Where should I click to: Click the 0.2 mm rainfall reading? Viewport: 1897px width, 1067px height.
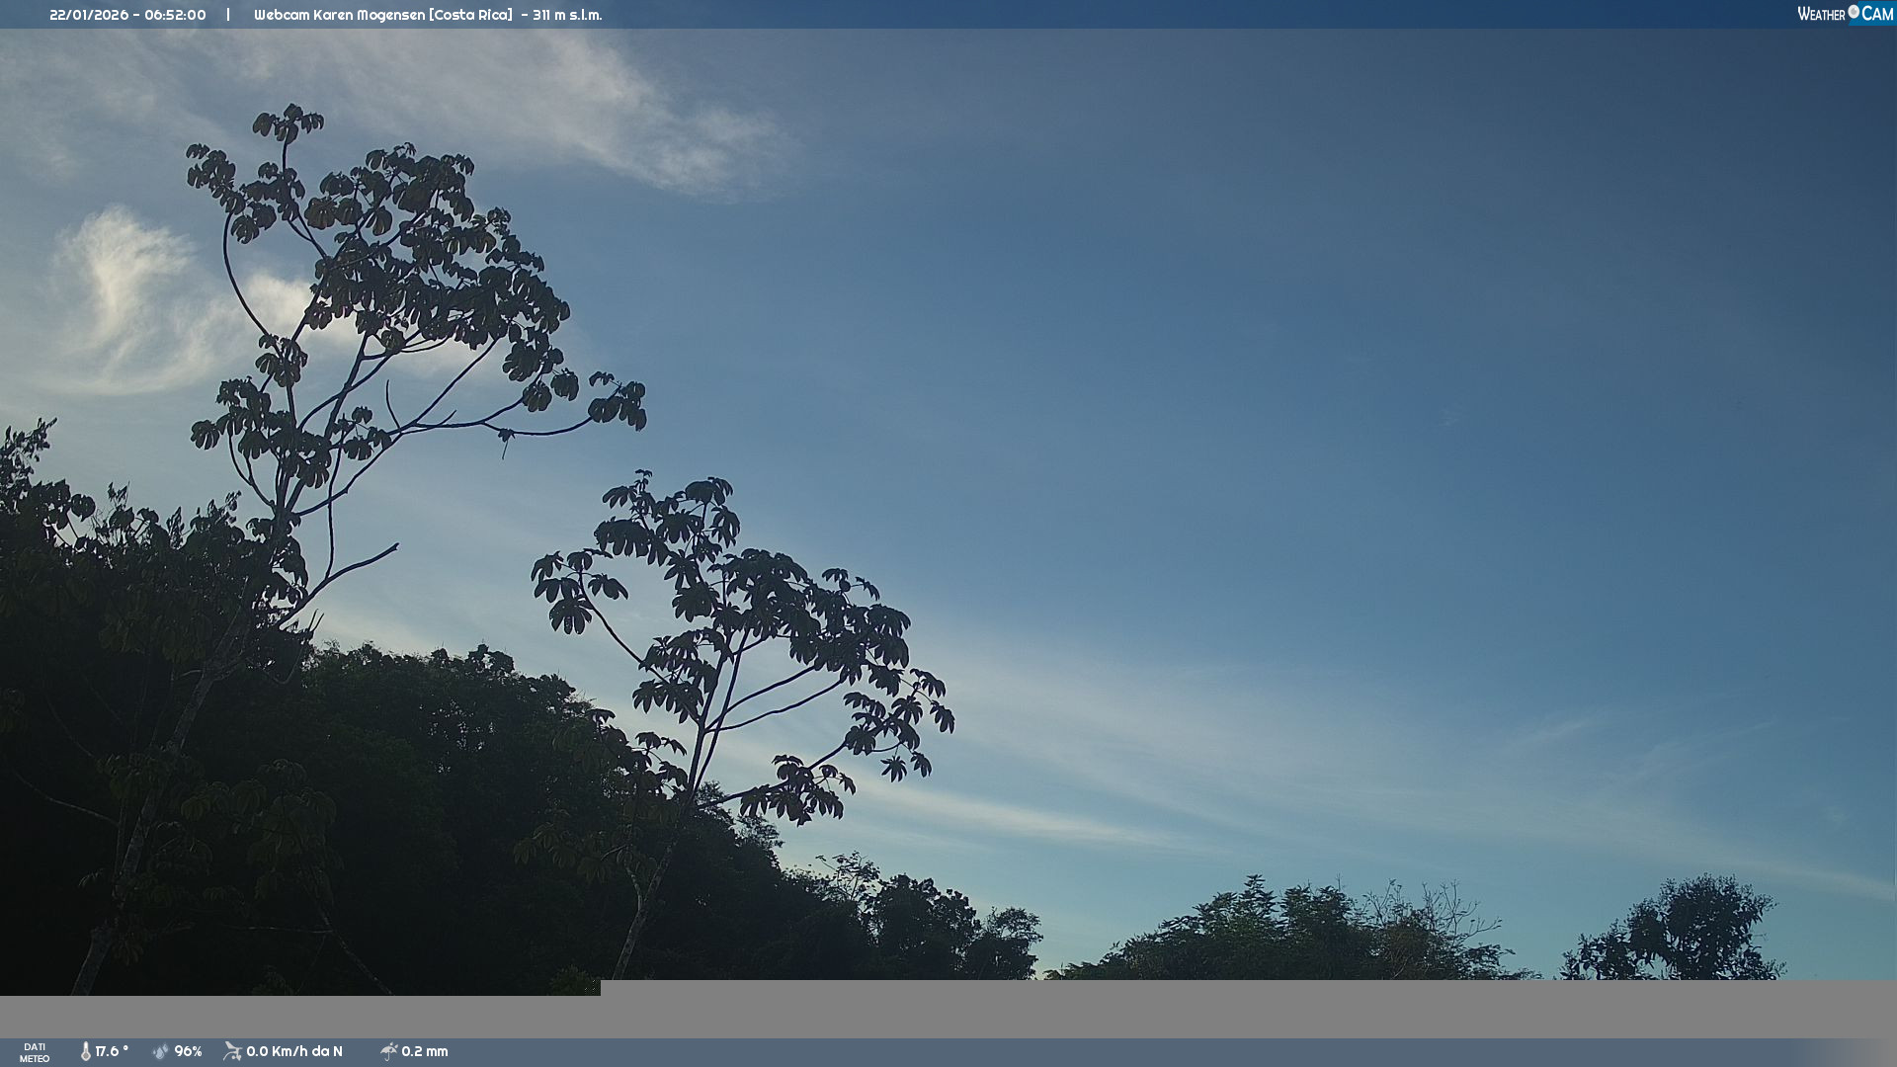pos(425,1052)
